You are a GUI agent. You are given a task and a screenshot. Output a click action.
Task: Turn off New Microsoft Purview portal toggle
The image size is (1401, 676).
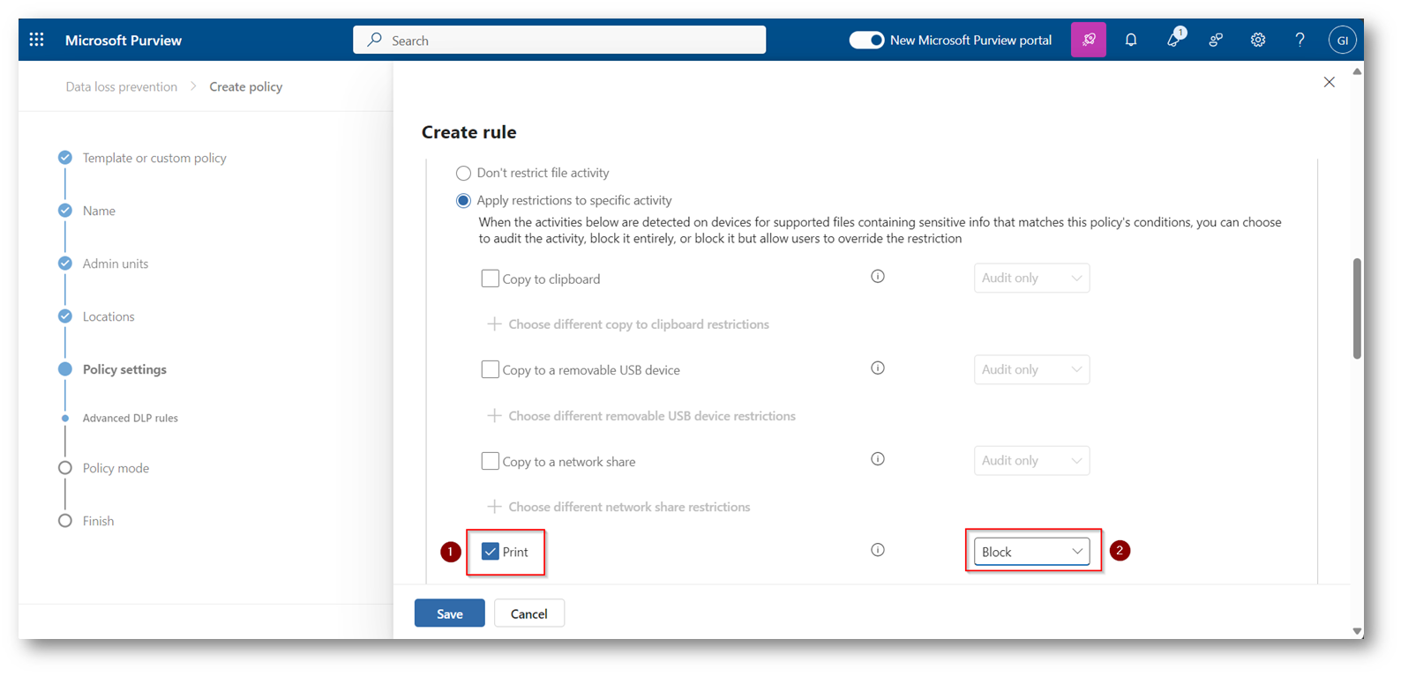coord(865,40)
